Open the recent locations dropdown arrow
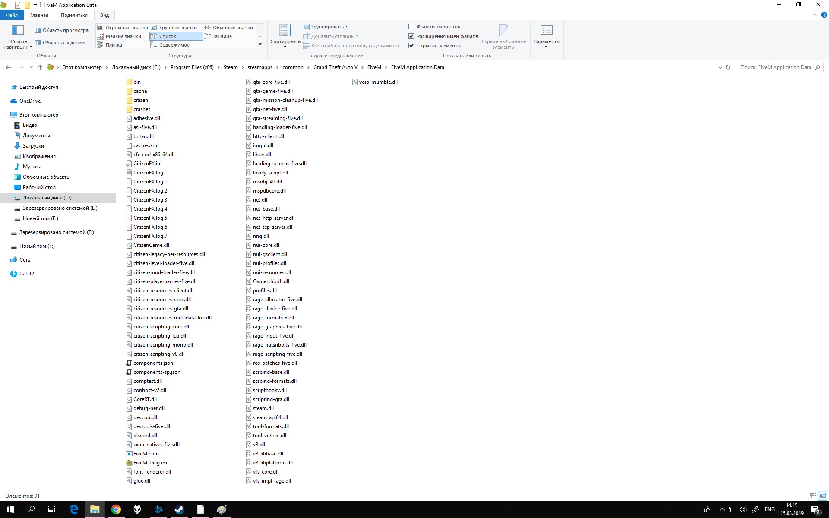Screen dimensions: 829x518 click(31, 67)
